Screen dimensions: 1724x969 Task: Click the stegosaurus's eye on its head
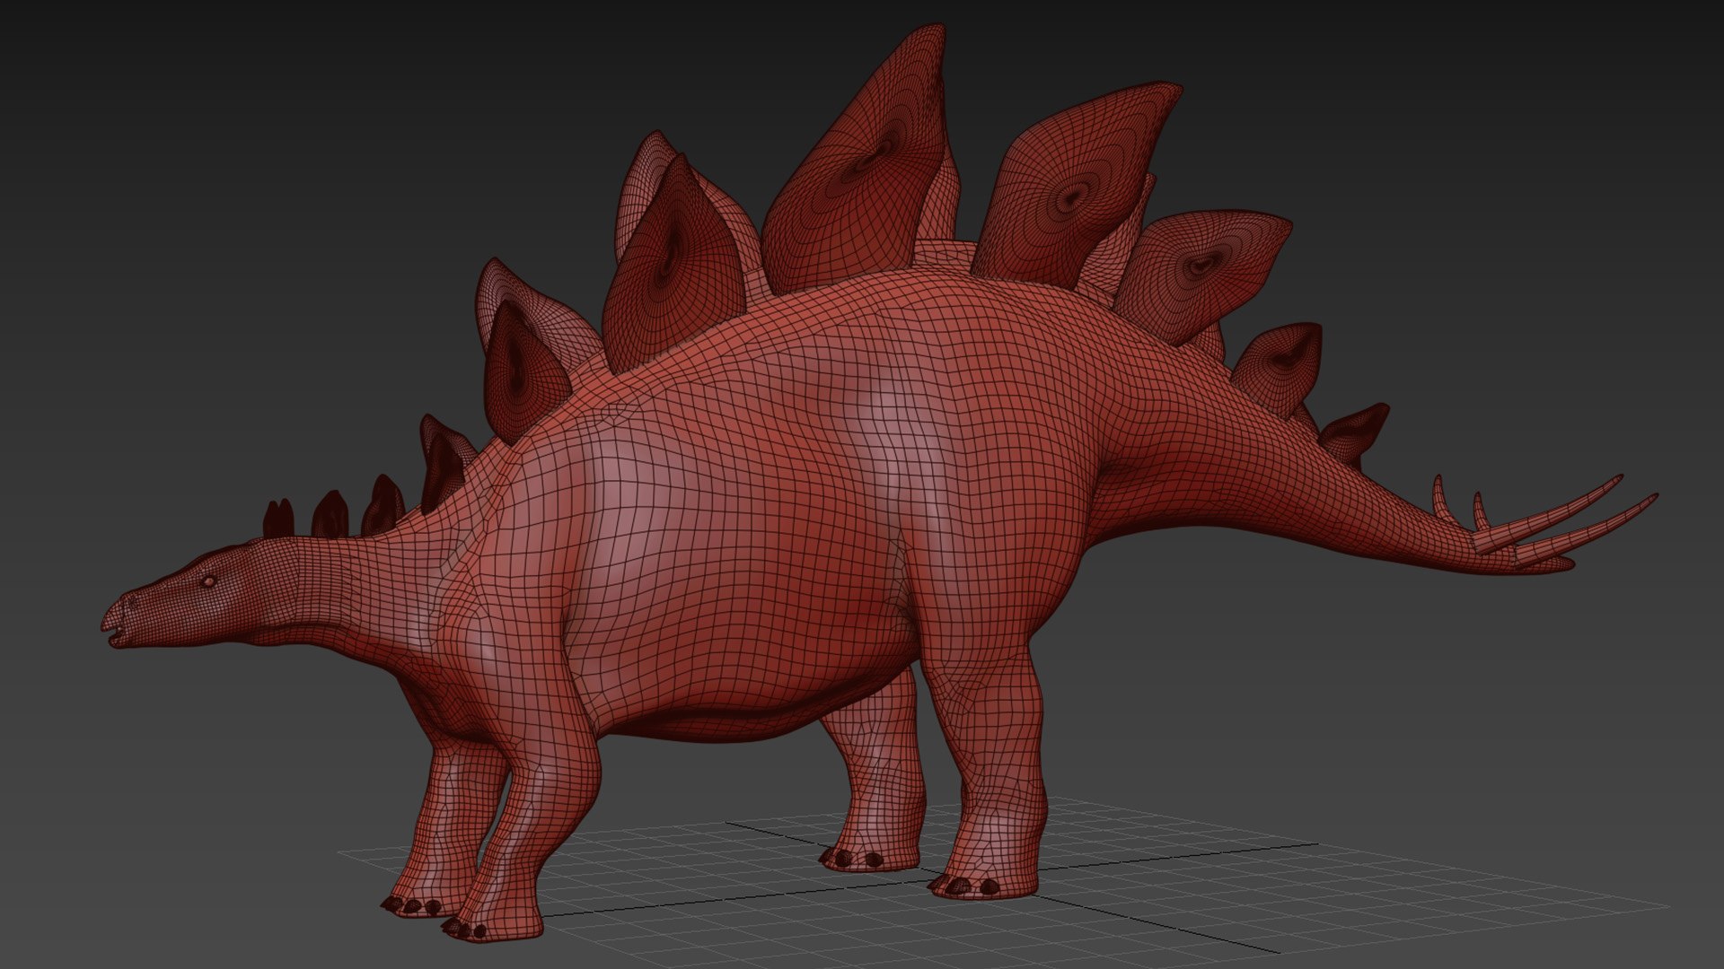(x=208, y=582)
